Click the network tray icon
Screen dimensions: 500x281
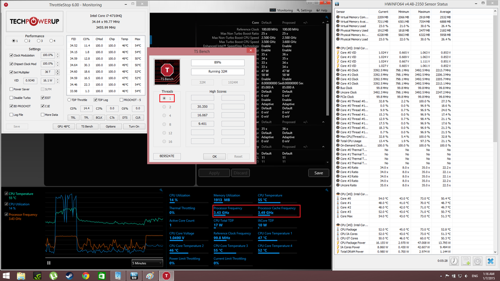460,276
